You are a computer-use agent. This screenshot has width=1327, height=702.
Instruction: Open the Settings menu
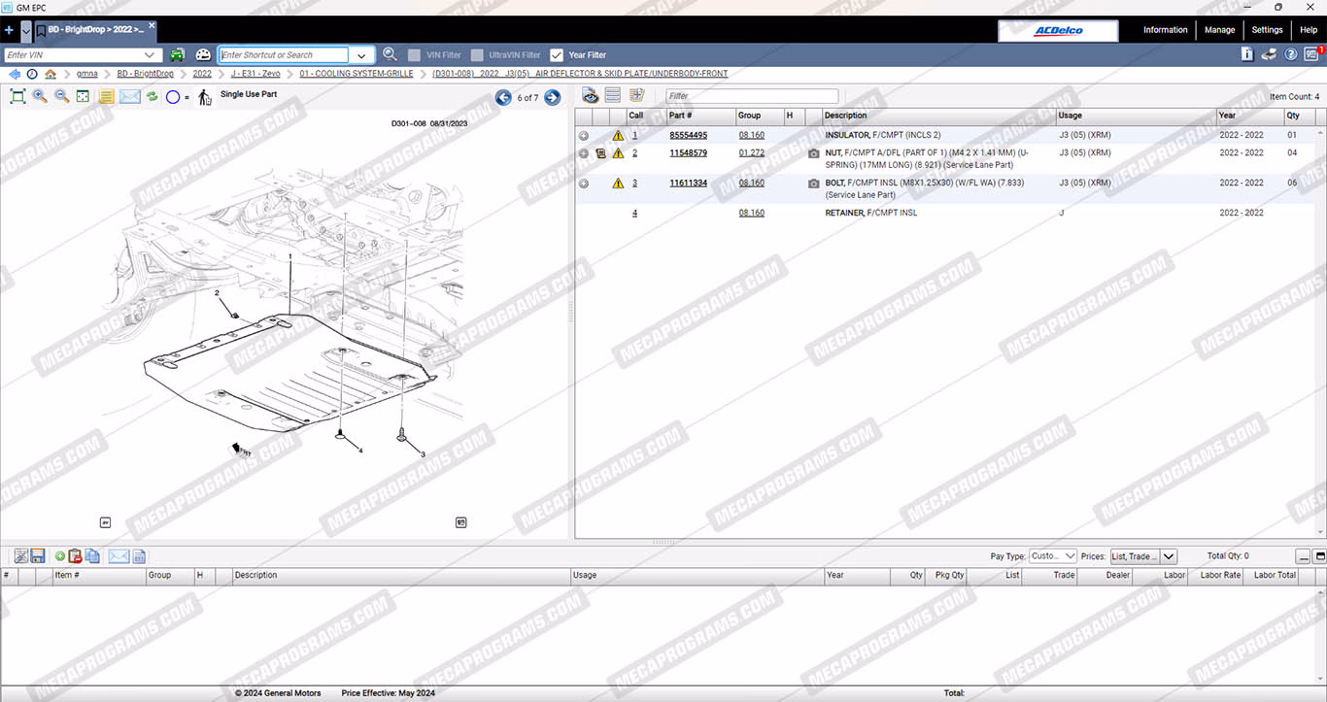(x=1267, y=30)
